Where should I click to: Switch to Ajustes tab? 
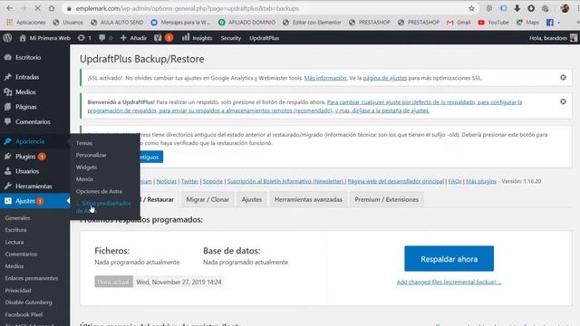[252, 199]
